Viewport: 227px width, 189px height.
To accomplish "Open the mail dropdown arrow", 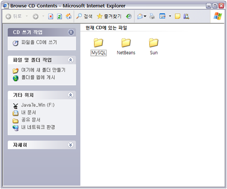I will [x=145, y=16].
